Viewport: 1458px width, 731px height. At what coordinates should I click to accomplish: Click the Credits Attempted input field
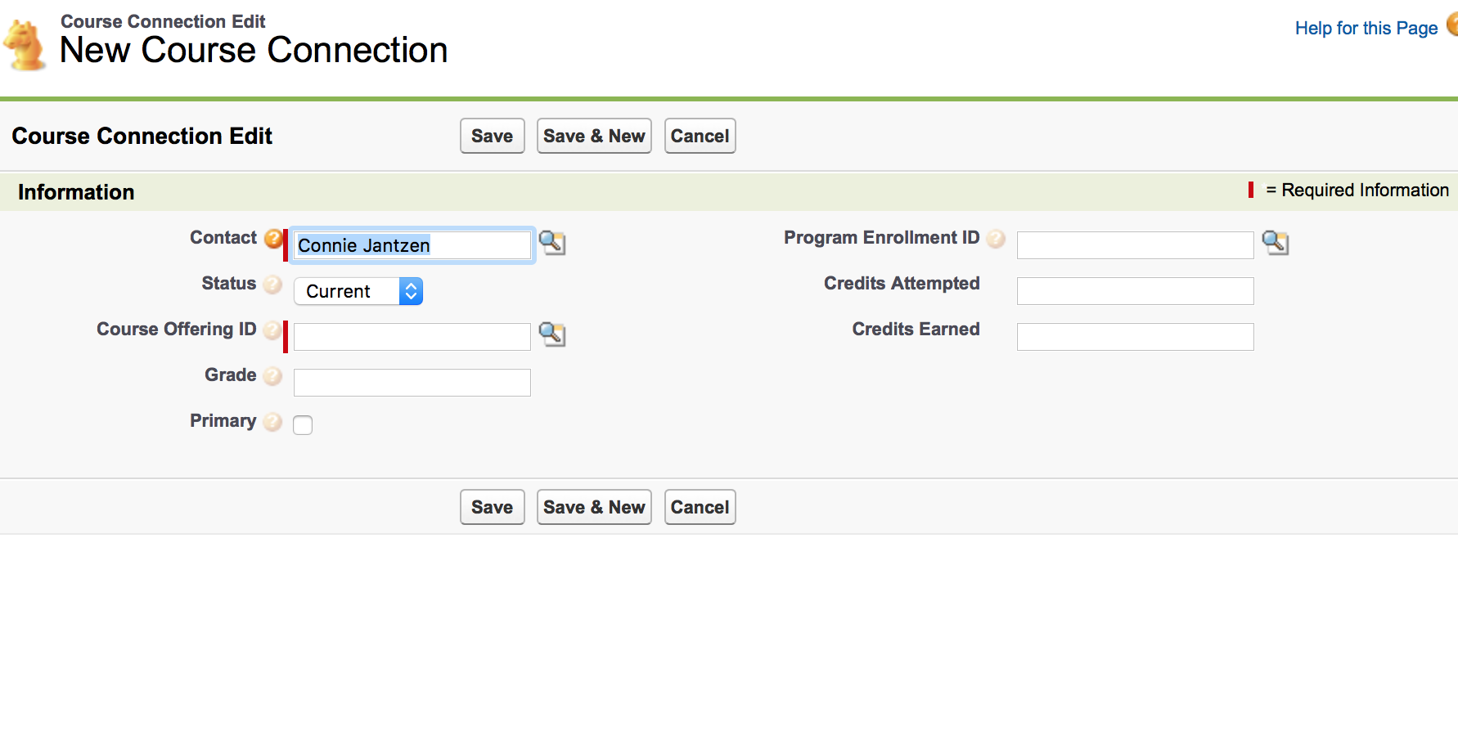tap(1135, 291)
